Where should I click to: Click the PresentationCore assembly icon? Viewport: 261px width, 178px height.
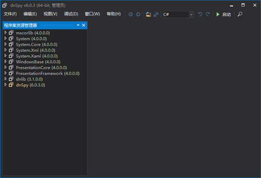(11, 67)
